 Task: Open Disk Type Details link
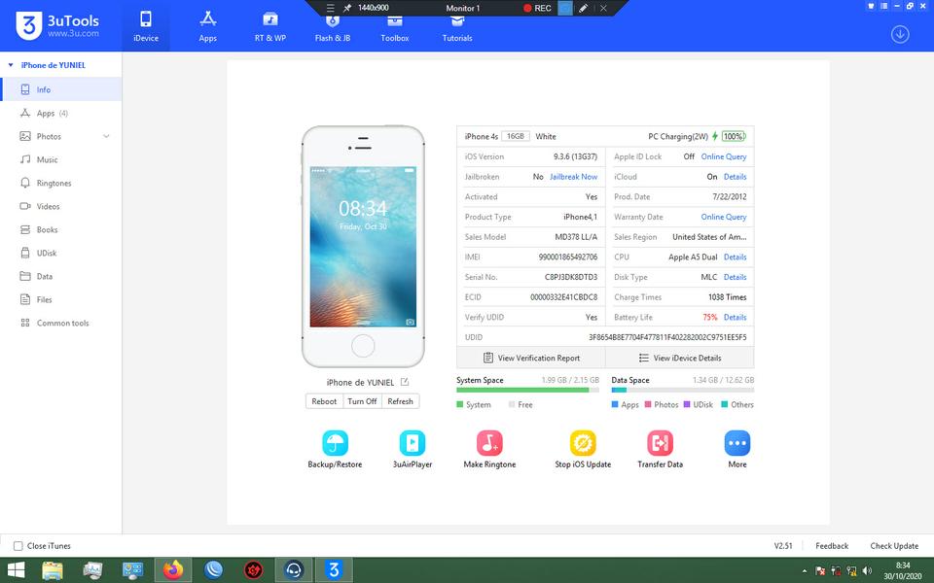[735, 277]
